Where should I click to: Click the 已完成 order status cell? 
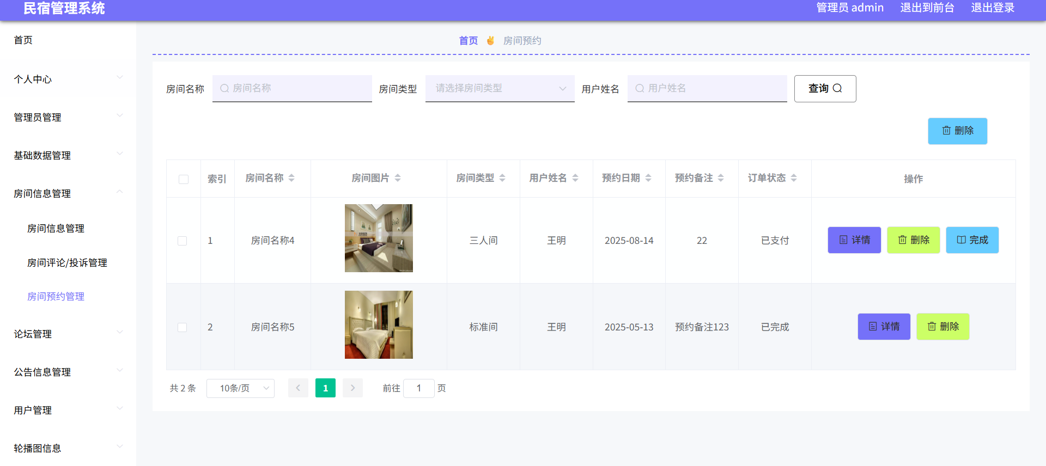[x=775, y=327]
